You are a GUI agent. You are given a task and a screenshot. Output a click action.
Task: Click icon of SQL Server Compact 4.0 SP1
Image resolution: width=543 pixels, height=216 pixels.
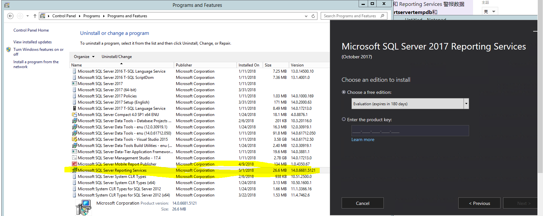tap(75, 114)
